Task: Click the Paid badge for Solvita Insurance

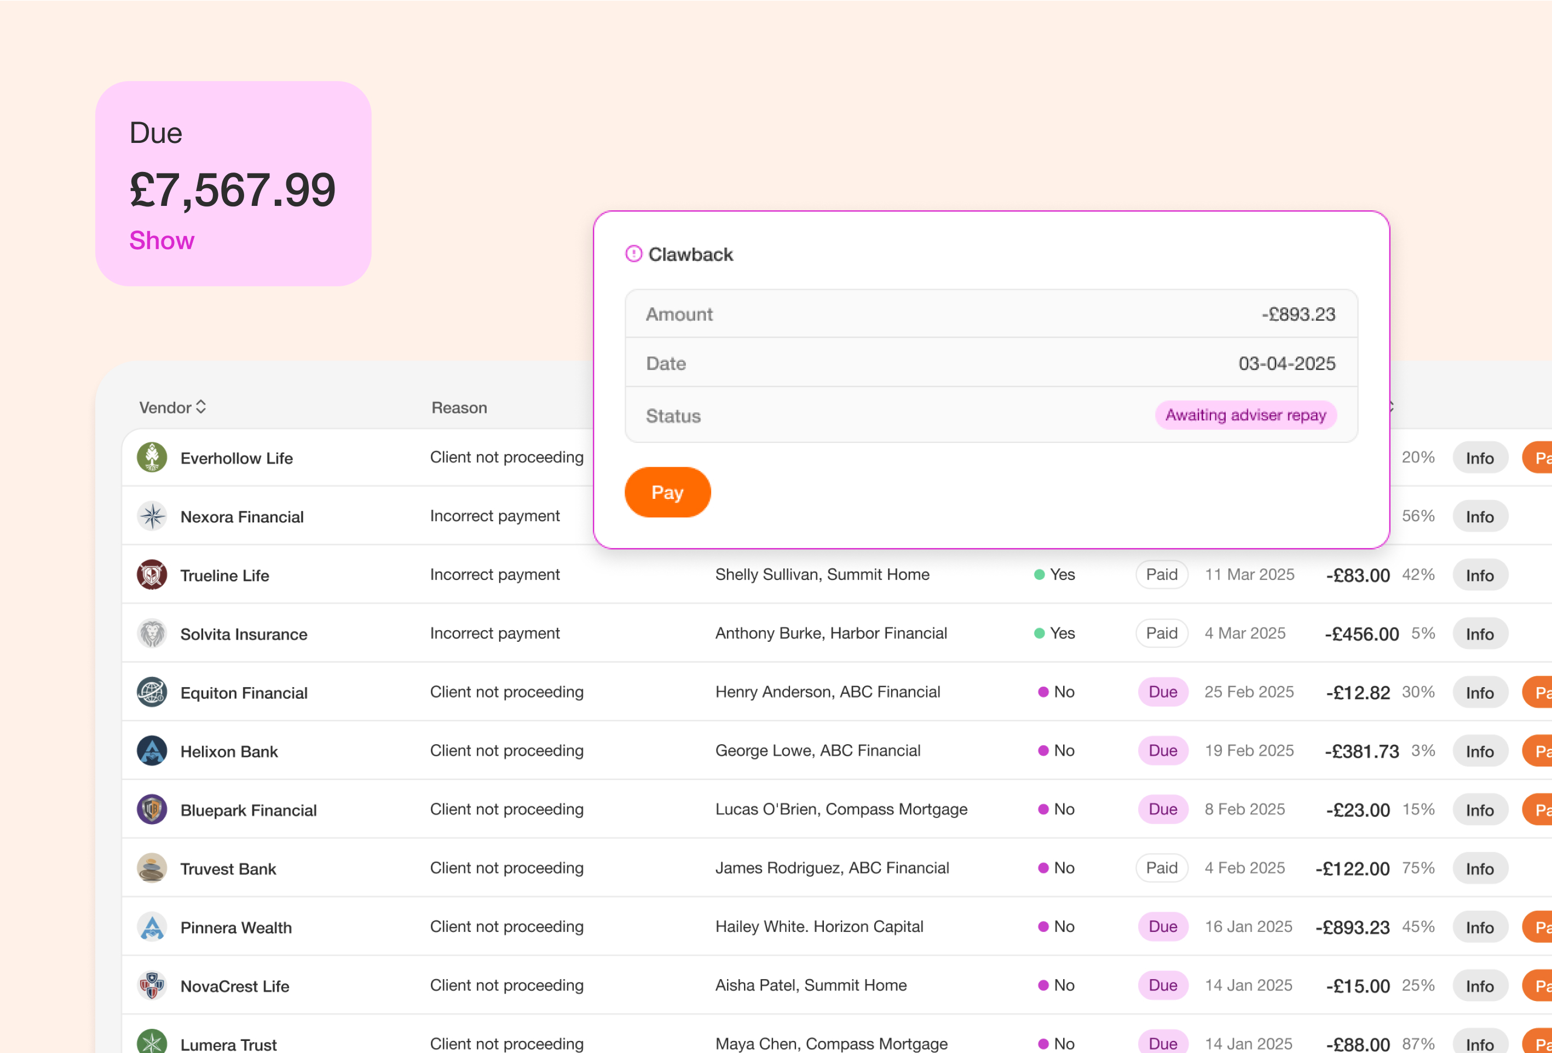Action: pos(1161,634)
